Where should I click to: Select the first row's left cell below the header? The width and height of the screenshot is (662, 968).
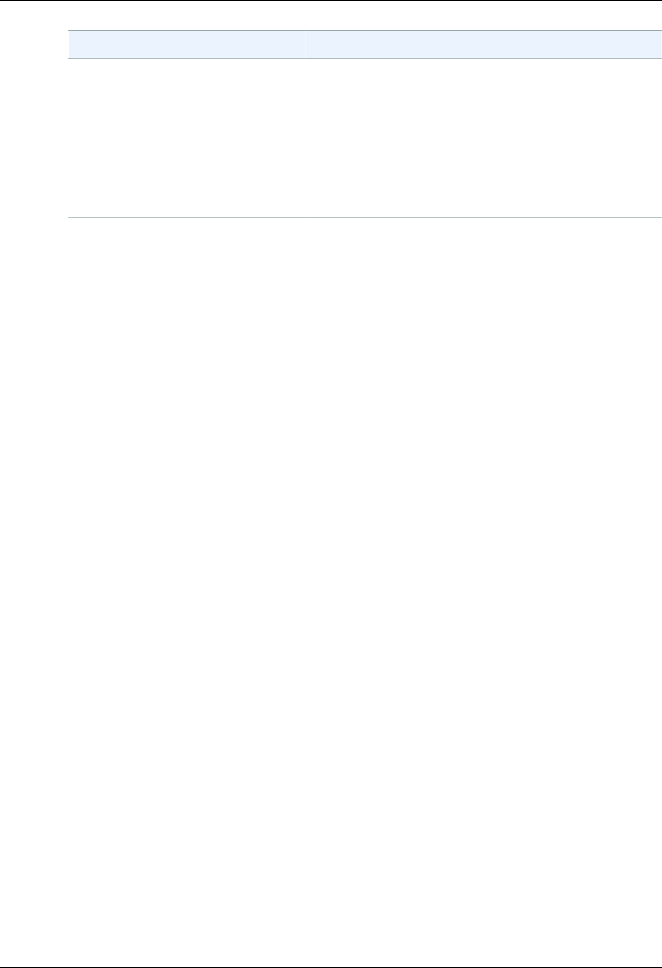186,72
